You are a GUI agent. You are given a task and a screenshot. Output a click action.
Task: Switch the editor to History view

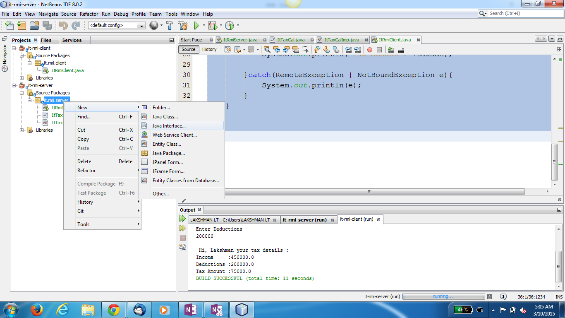click(x=209, y=49)
